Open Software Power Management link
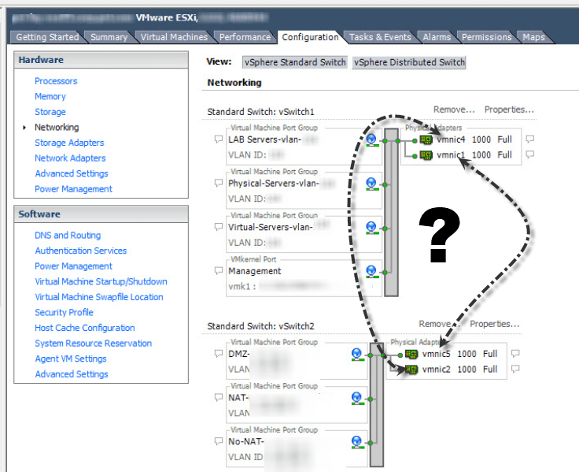 pos(73,266)
